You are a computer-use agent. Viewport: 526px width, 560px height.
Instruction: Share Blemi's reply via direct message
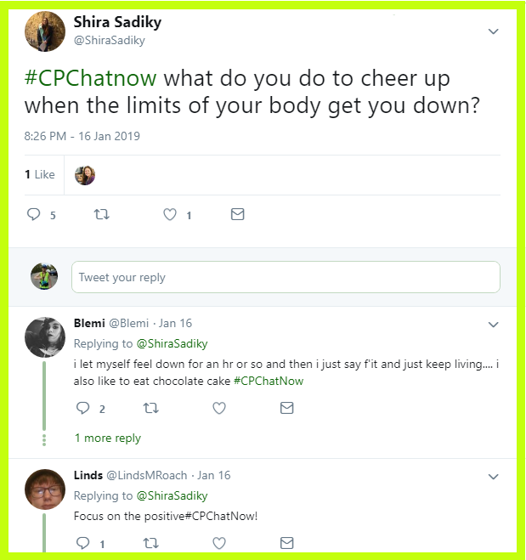point(287,409)
